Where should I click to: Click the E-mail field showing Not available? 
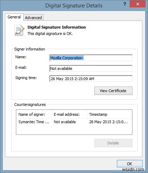[91, 68]
